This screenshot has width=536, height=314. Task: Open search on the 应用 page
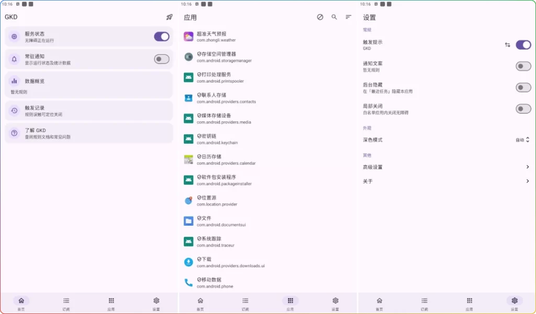(x=334, y=17)
